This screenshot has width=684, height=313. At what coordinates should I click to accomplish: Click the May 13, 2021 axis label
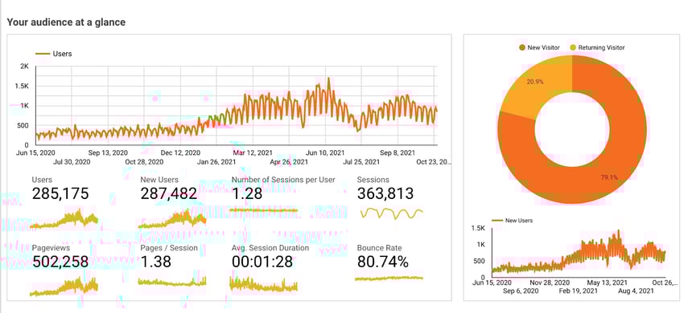[x=604, y=283]
